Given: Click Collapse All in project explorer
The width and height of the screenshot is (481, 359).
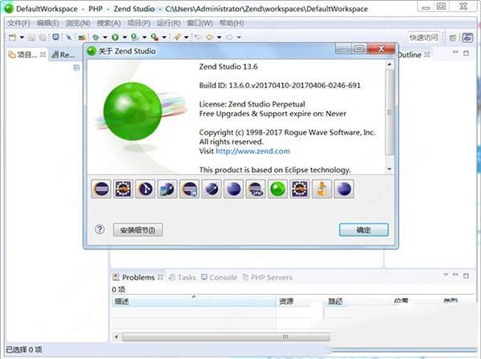Looking at the screenshot, I should click(x=76, y=68).
